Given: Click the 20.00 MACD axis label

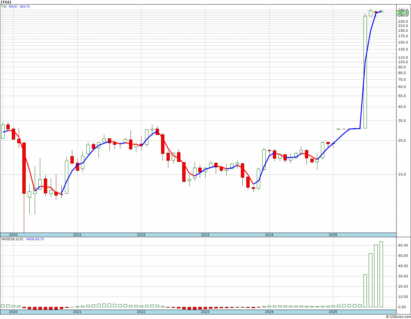Looking at the screenshot, I should coord(403,286).
